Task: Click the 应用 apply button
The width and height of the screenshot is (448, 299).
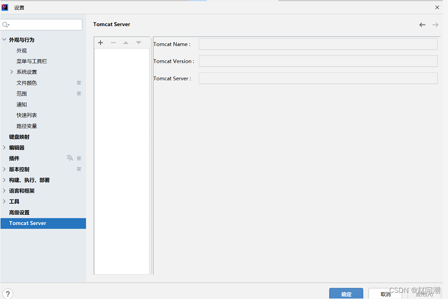Action: point(425,294)
